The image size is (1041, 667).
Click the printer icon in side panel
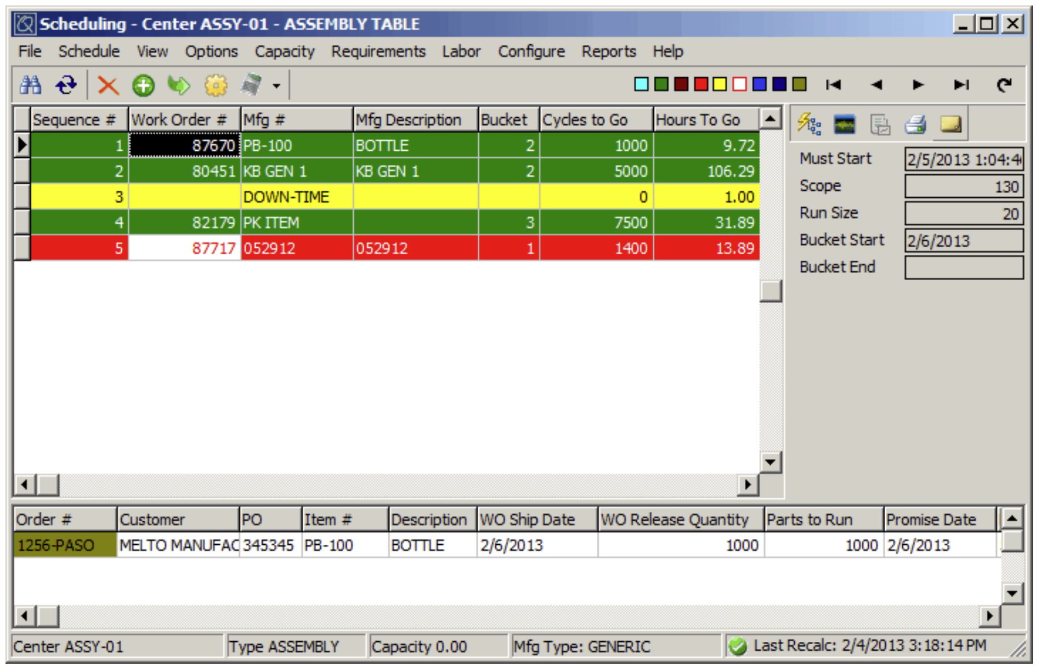pyautogui.click(x=915, y=124)
